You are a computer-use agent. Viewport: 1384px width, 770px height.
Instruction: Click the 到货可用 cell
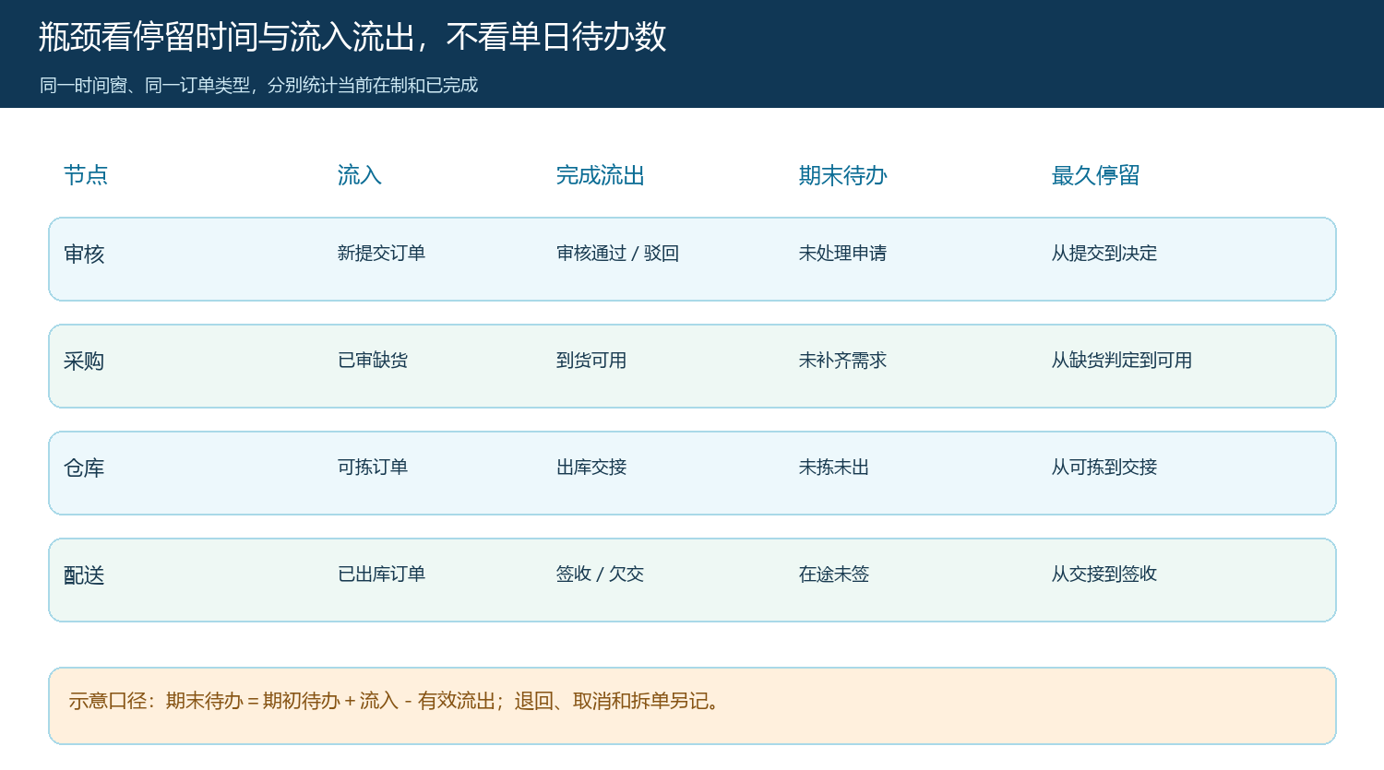click(x=591, y=361)
